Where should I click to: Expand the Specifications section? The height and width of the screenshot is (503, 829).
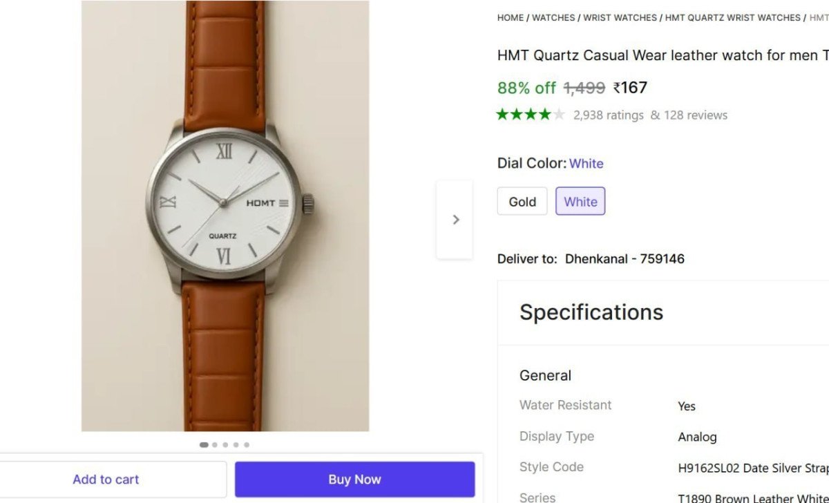(591, 312)
